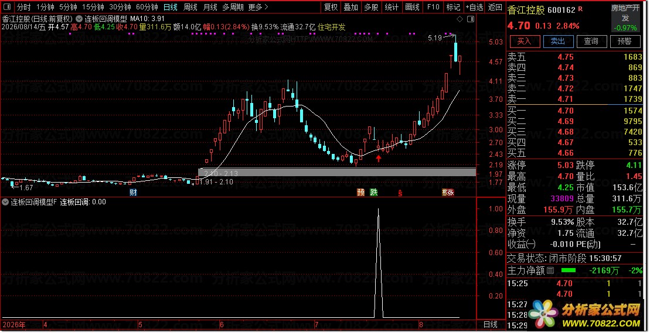Switch to the 分时 intraday view

tap(23, 7)
